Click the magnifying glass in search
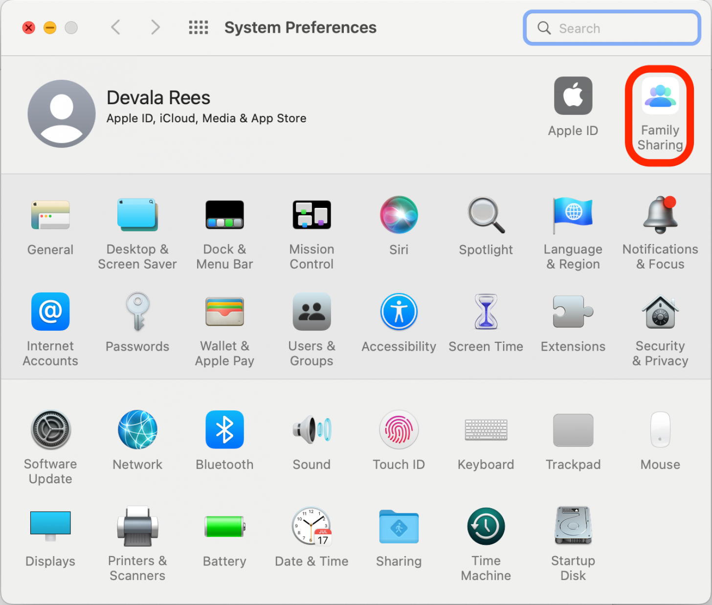712x605 pixels. point(544,28)
